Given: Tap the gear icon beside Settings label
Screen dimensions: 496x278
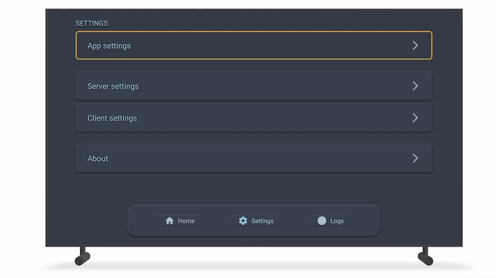Looking at the screenshot, I should (x=243, y=221).
